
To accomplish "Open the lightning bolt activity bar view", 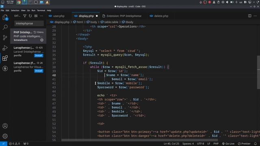I will tap(5, 69).
